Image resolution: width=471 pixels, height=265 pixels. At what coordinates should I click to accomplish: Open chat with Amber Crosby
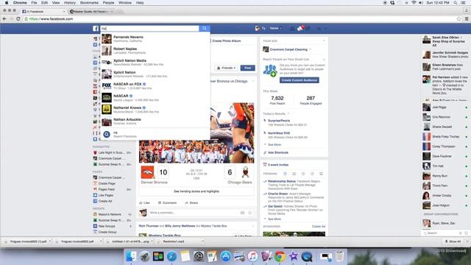pyautogui.click(x=445, y=196)
